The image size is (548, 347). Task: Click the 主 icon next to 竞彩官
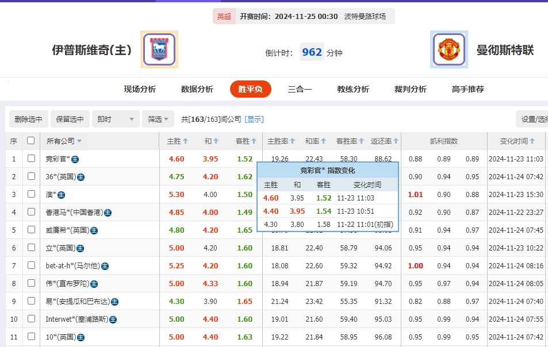click(x=75, y=160)
